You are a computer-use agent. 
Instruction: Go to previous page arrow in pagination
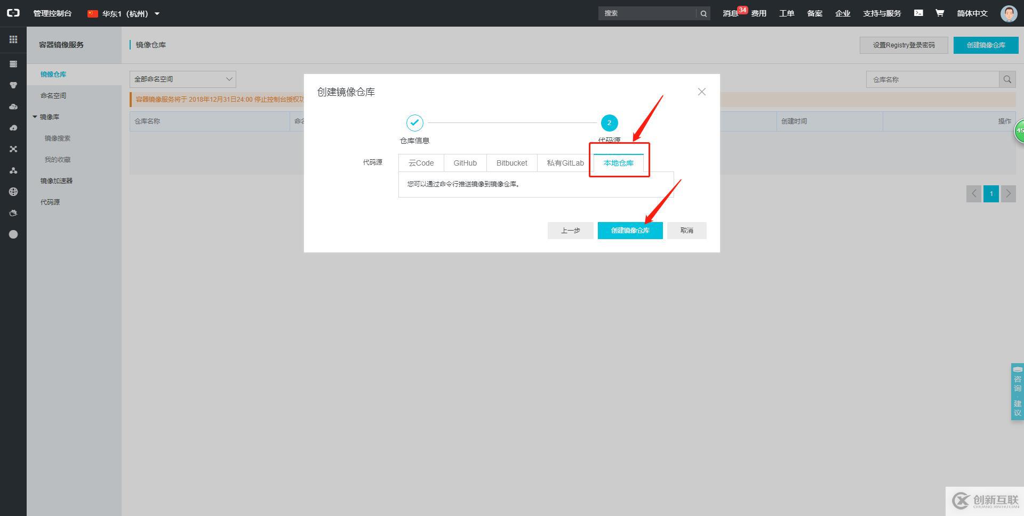pyautogui.click(x=974, y=194)
